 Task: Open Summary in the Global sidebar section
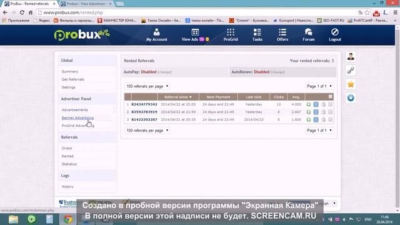pos(70,72)
